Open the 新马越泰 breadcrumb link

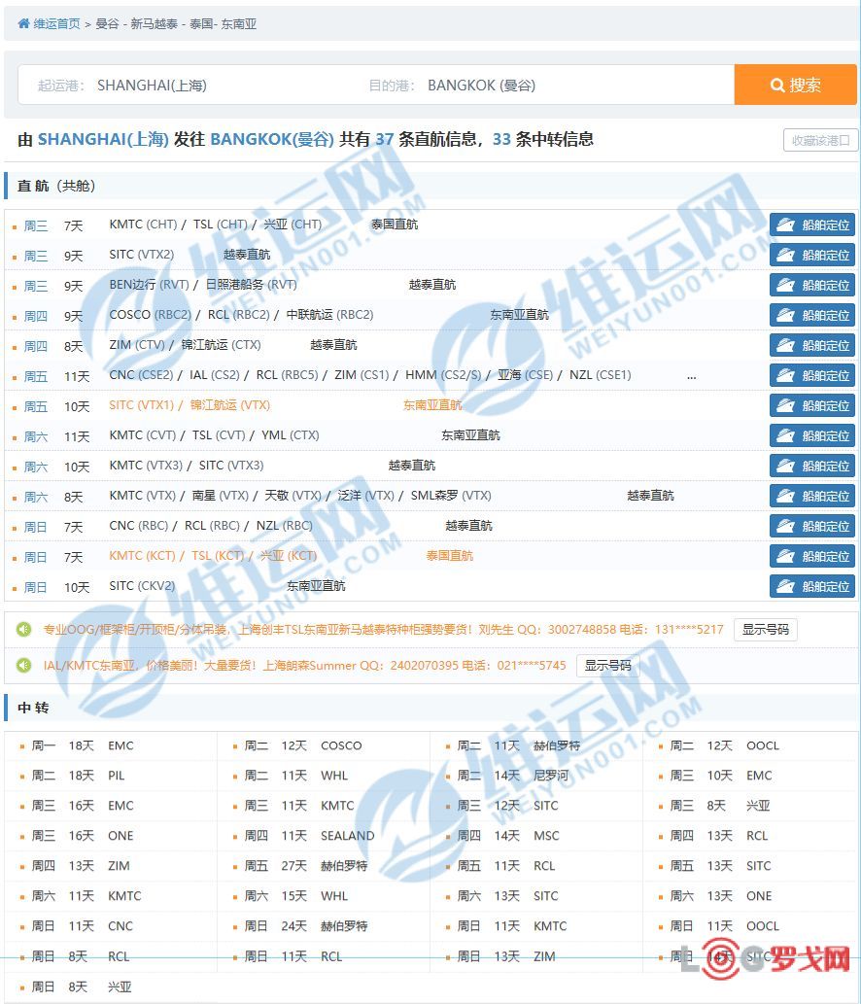[155, 23]
